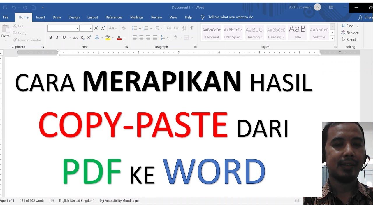Screen dimensions: 373x210
Task: Apply the Heading 1 style
Action: [x=254, y=32]
